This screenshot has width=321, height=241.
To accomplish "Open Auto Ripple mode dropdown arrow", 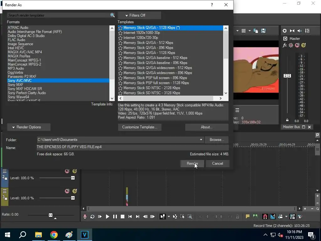I will [286, 217].
